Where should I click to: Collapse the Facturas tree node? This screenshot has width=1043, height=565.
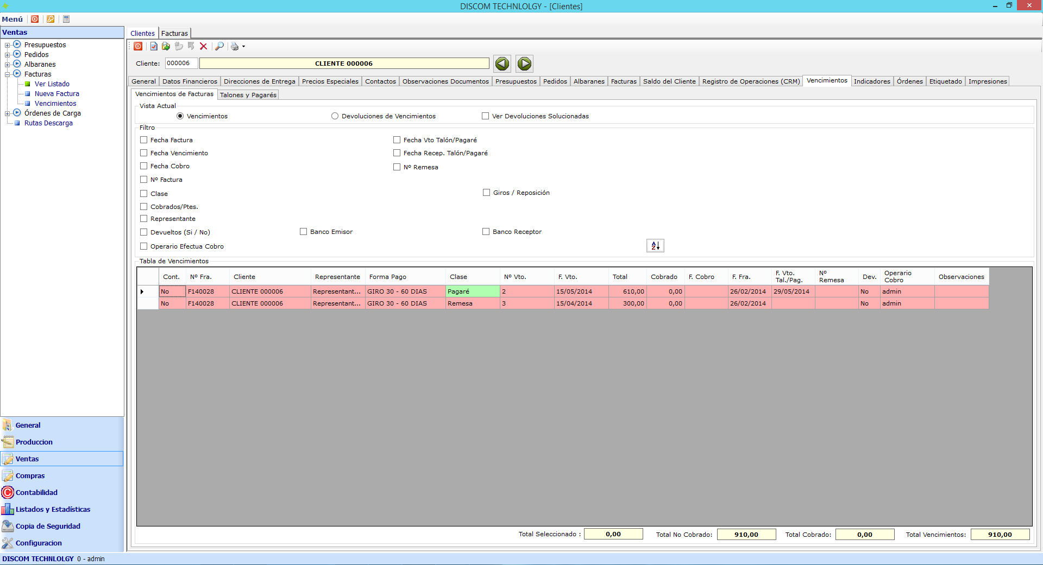pos(7,74)
